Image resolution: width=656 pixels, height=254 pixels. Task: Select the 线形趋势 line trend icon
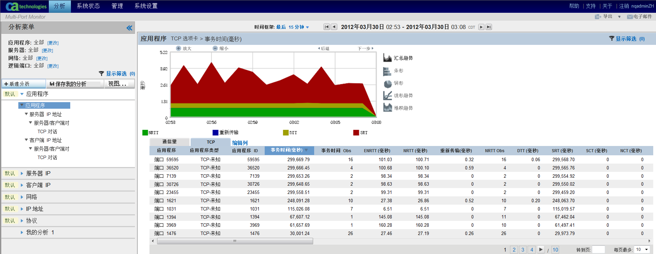click(x=387, y=96)
